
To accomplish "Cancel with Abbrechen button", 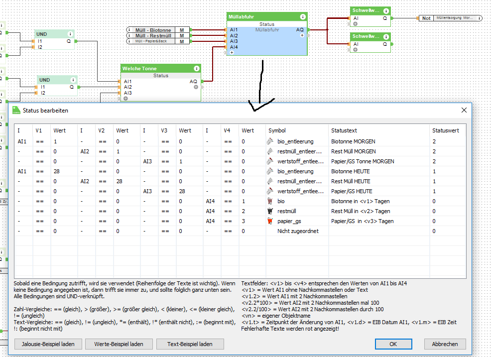I will pos(445,344).
